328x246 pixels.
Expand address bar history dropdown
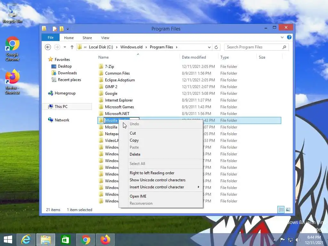pyautogui.click(x=209, y=47)
